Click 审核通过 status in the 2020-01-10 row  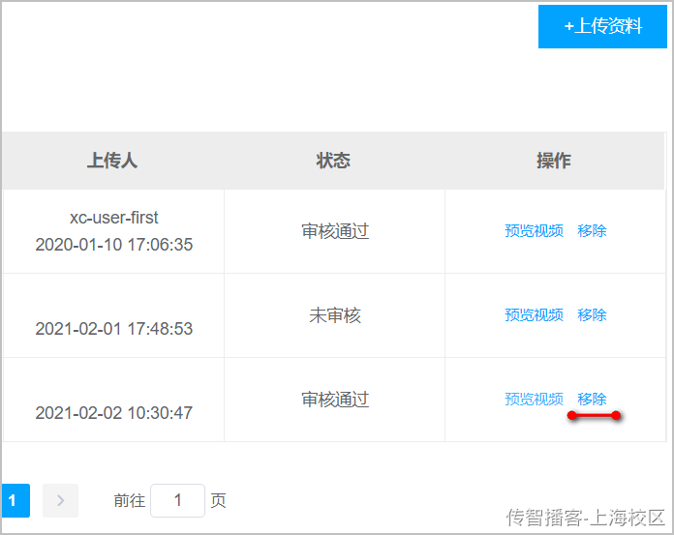335,231
